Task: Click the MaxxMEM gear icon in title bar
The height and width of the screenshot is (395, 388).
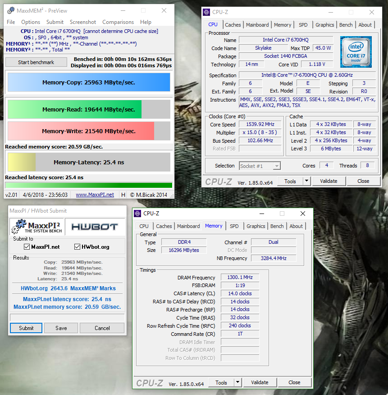Action: (x=11, y=10)
